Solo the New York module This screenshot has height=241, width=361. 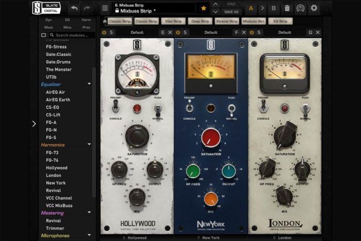(185, 33)
